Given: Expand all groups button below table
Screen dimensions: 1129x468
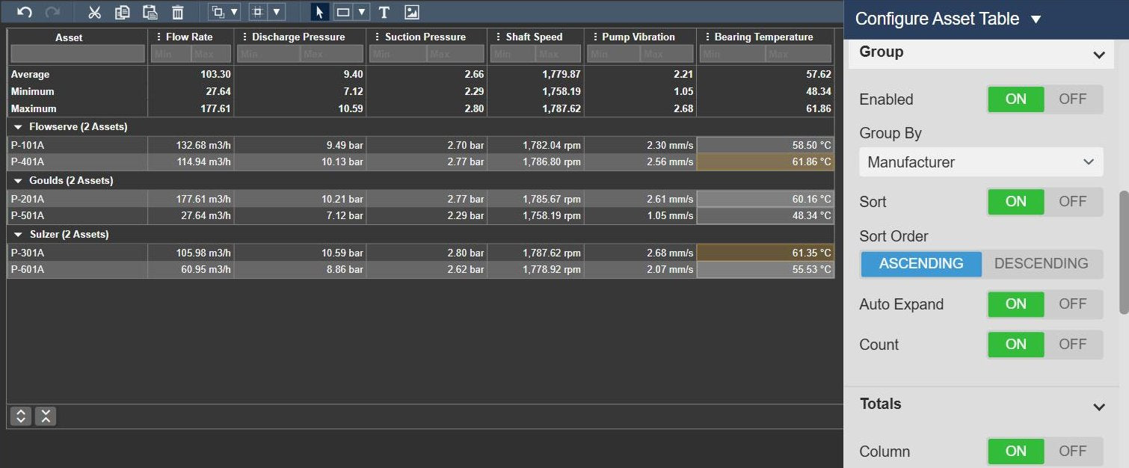Looking at the screenshot, I should 22,416.
